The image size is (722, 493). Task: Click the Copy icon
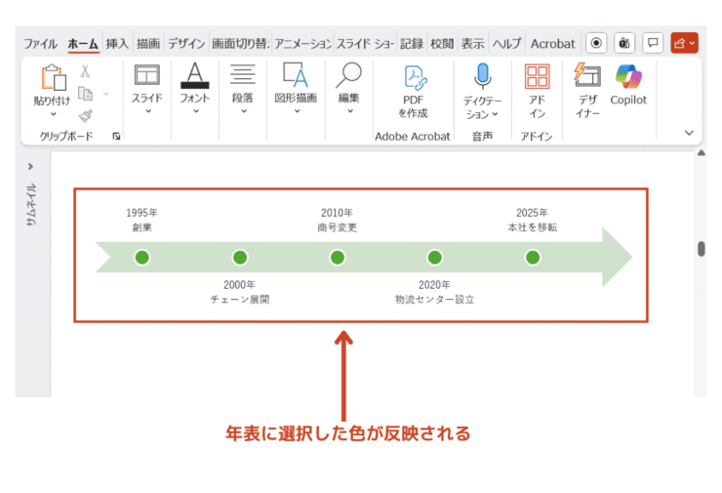click(x=85, y=94)
